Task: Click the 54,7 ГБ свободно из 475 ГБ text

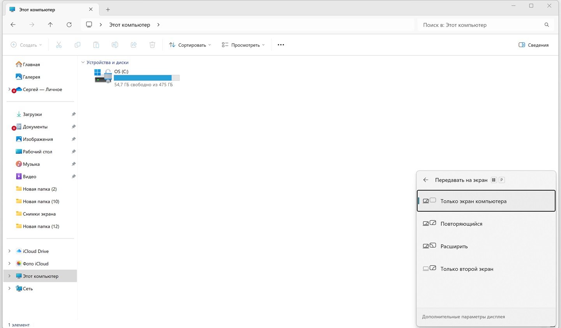Action: pos(143,84)
